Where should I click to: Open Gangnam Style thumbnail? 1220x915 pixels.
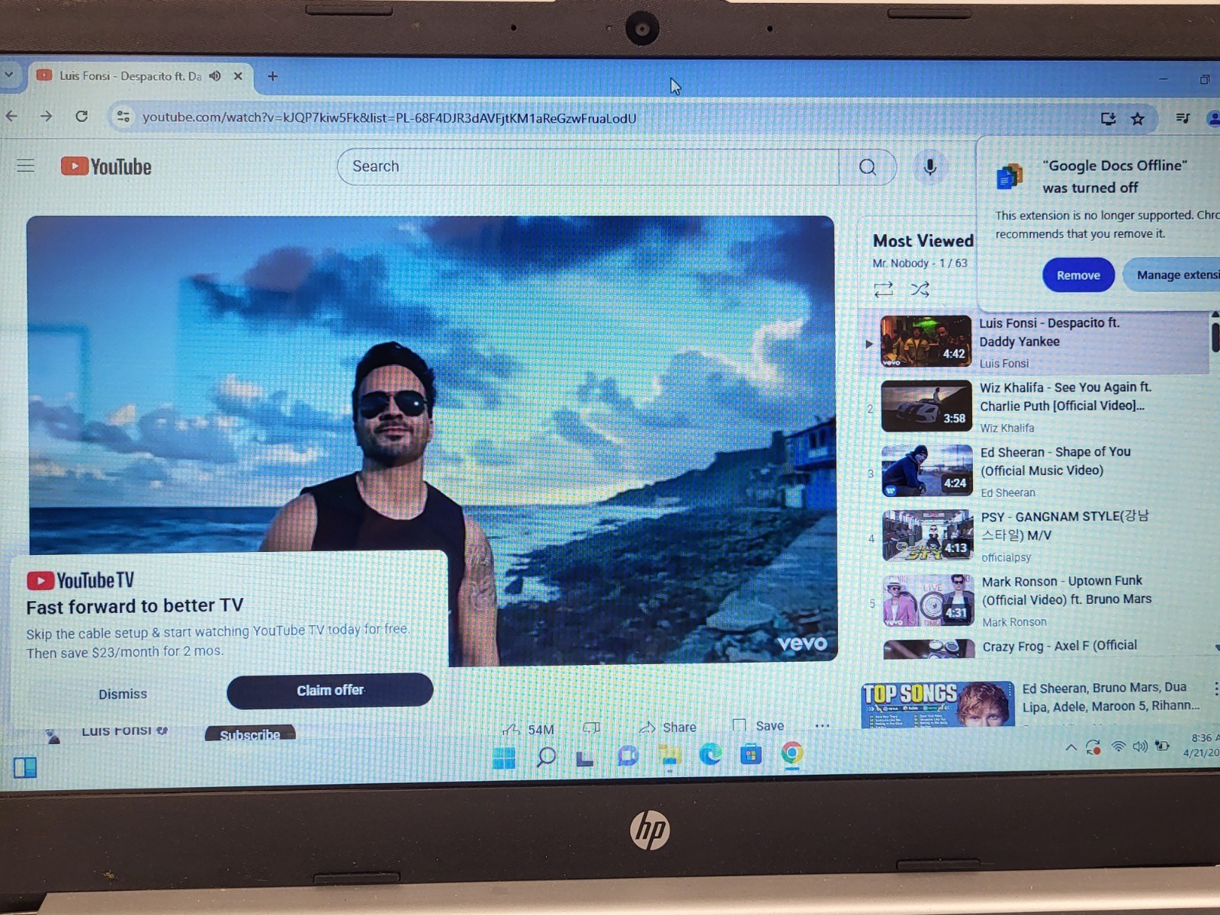pos(928,536)
